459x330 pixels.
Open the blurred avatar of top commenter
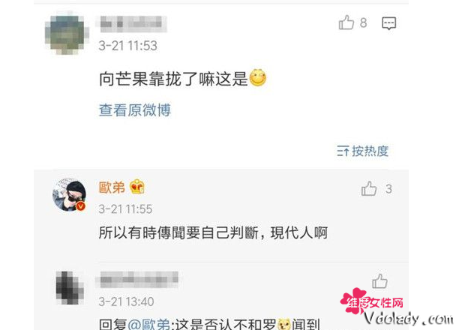[67, 33]
